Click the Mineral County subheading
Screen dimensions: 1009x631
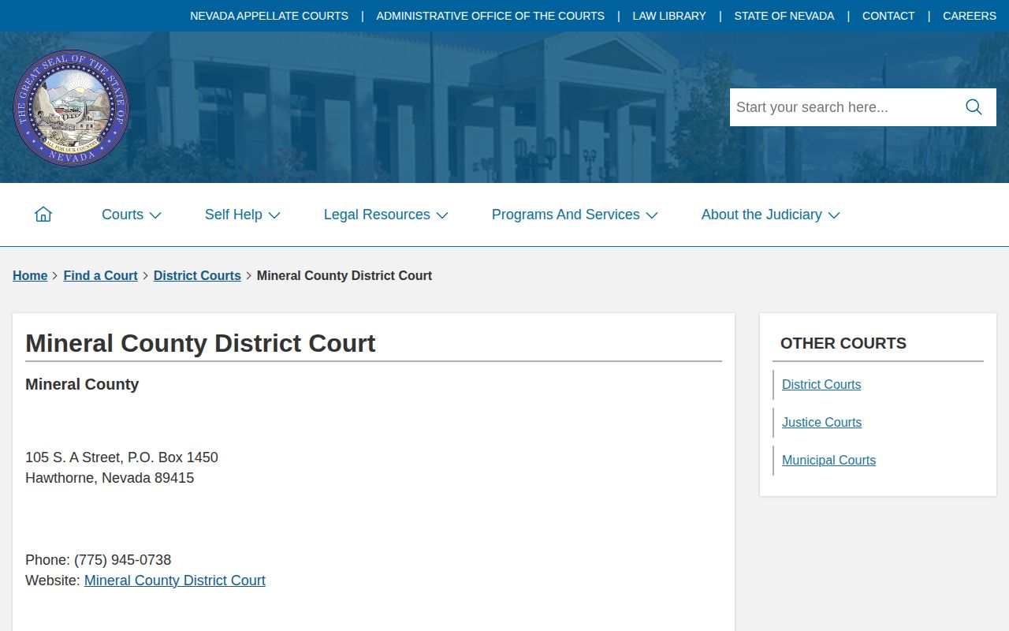pos(82,384)
